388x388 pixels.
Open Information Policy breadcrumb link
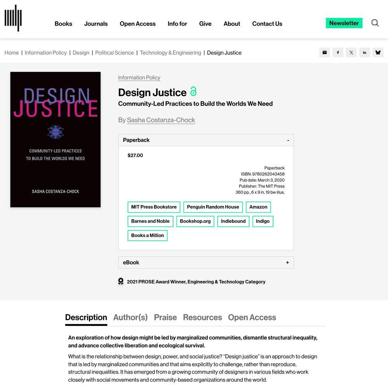tap(46, 53)
